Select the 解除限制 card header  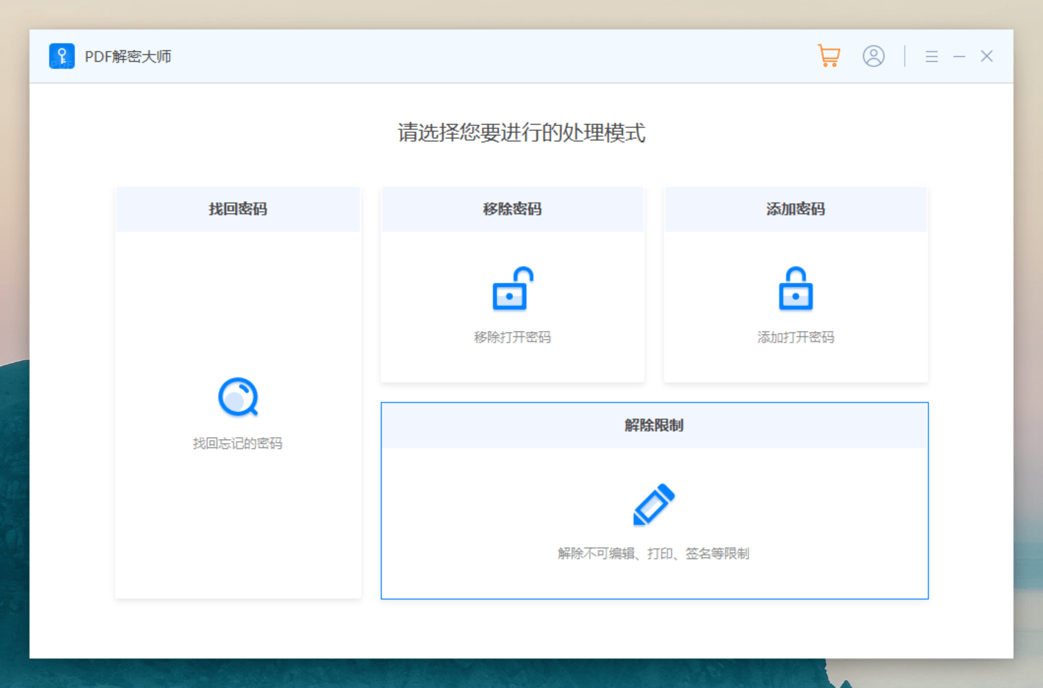point(654,425)
